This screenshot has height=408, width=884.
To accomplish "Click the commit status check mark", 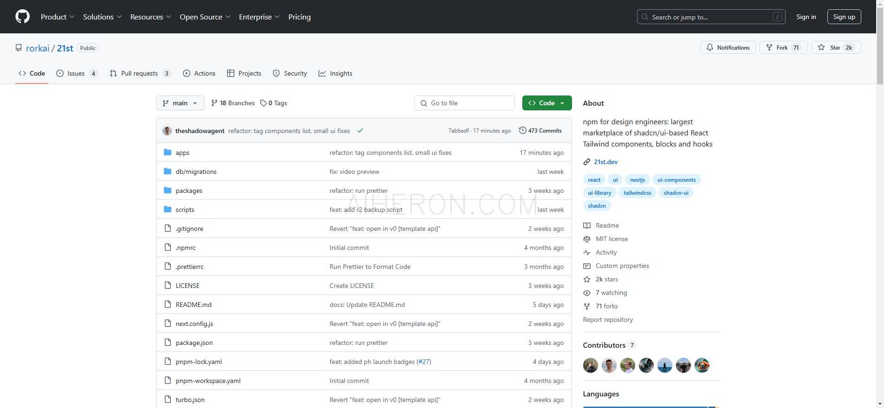I will tap(360, 131).
